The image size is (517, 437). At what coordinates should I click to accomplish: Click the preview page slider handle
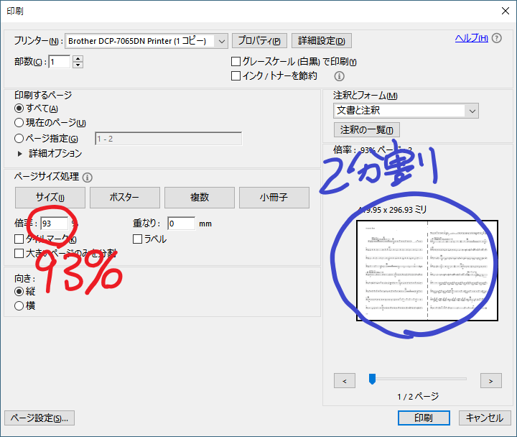pyautogui.click(x=372, y=379)
